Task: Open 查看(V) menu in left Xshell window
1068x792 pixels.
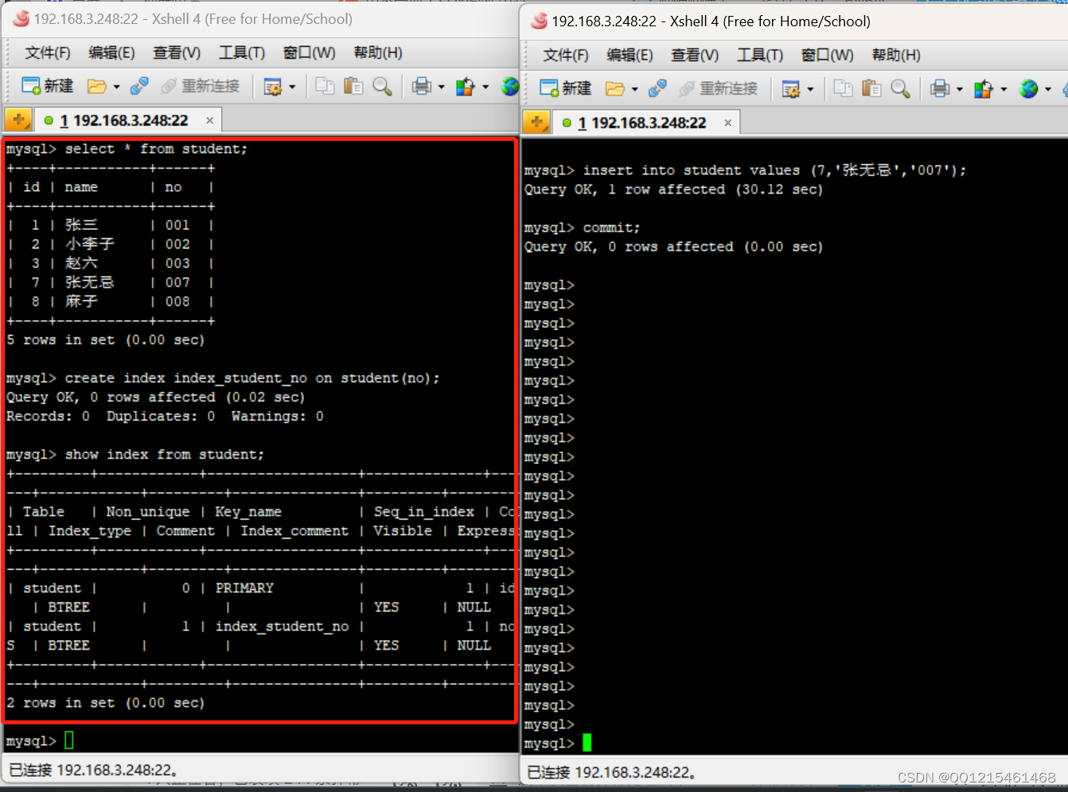Action: pos(177,53)
